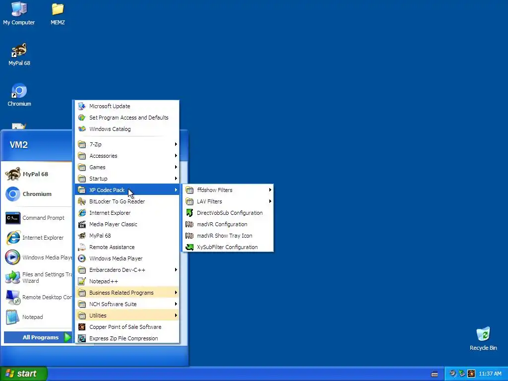Click the Windows Catalog icon
The image size is (508, 381).
82,129
